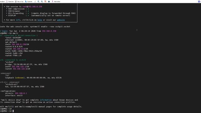This screenshot has height=113, width=201.
Task: Click the nmcli command text
Action: point(15,33)
